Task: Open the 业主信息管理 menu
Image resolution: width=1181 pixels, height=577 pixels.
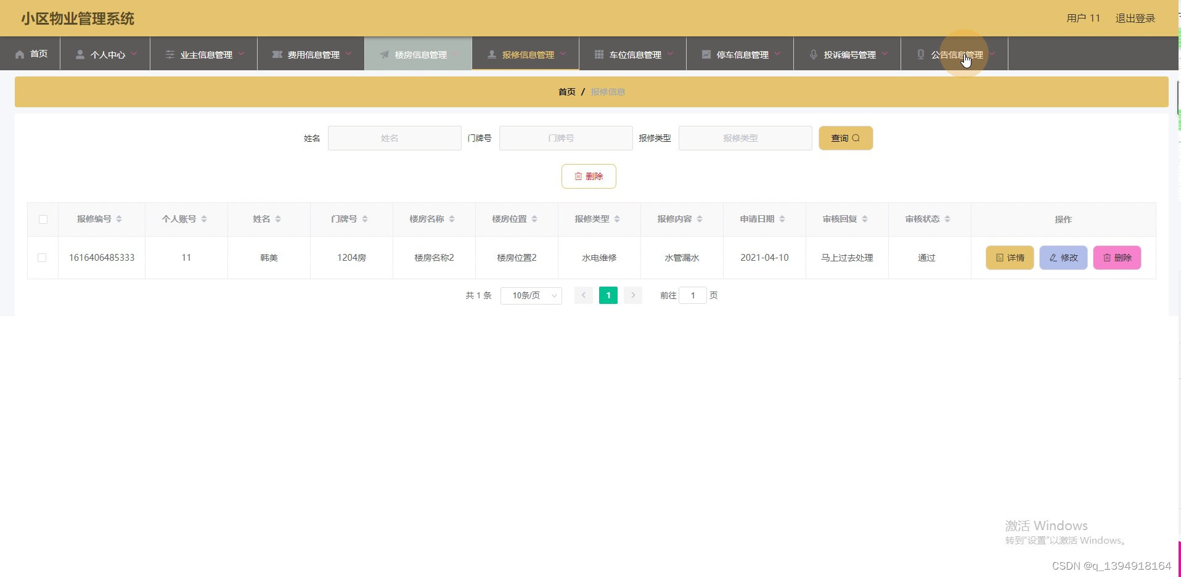Action: pos(204,54)
